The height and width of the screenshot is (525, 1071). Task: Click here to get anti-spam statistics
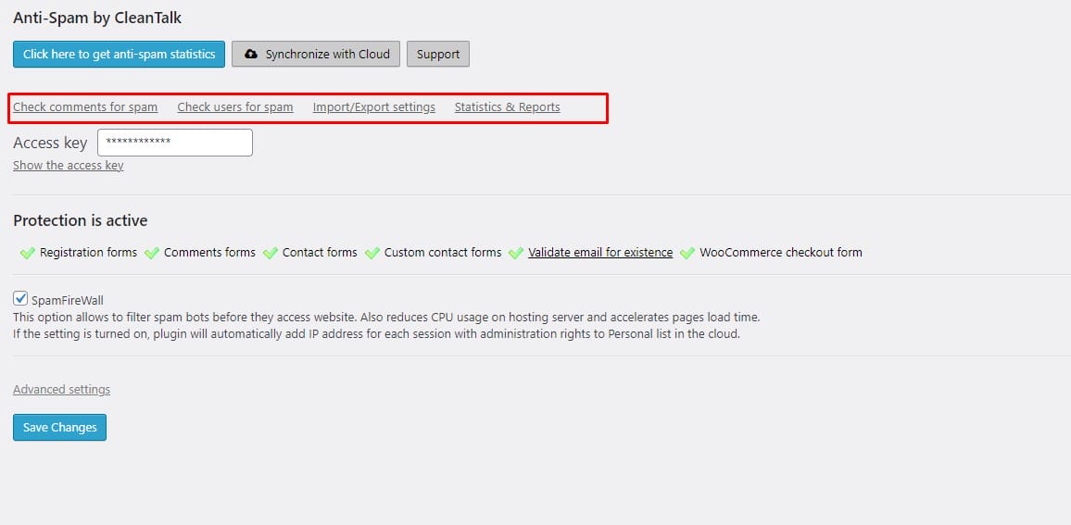(x=119, y=55)
